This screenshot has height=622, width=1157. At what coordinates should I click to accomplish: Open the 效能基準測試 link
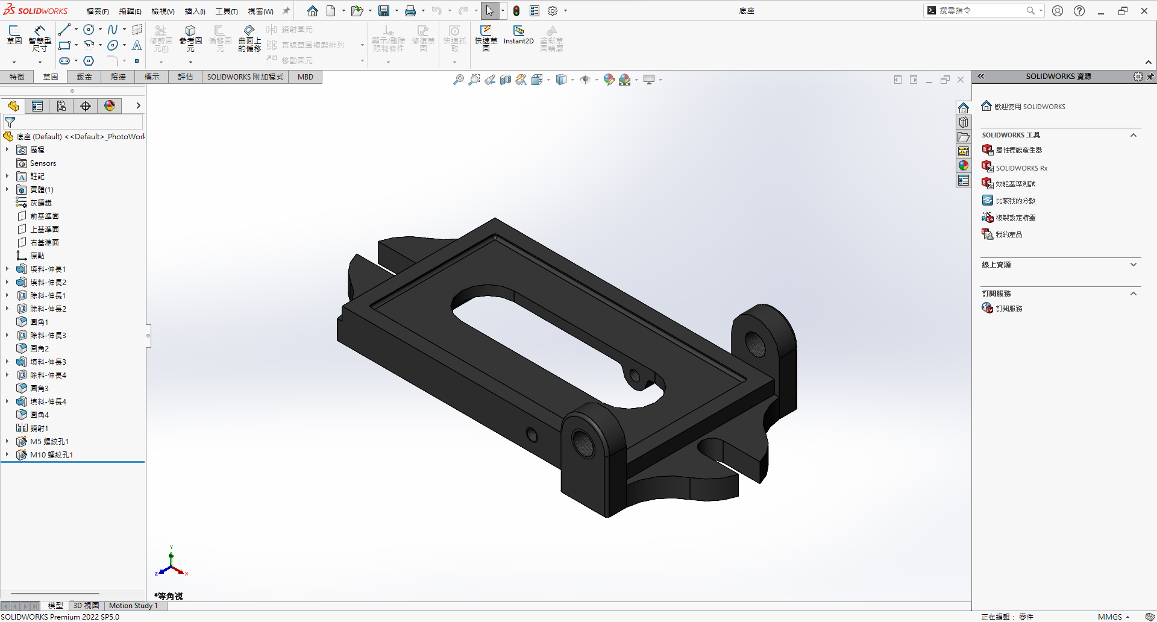click(1015, 184)
